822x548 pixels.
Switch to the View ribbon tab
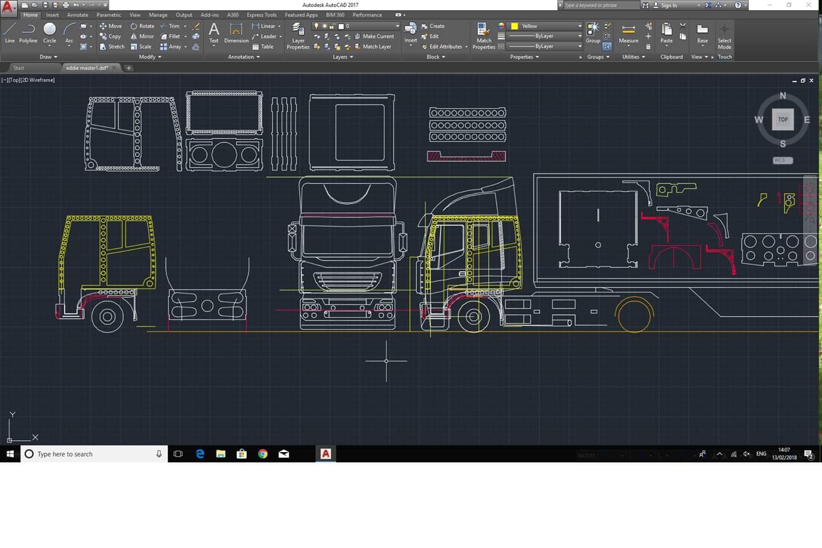click(135, 15)
